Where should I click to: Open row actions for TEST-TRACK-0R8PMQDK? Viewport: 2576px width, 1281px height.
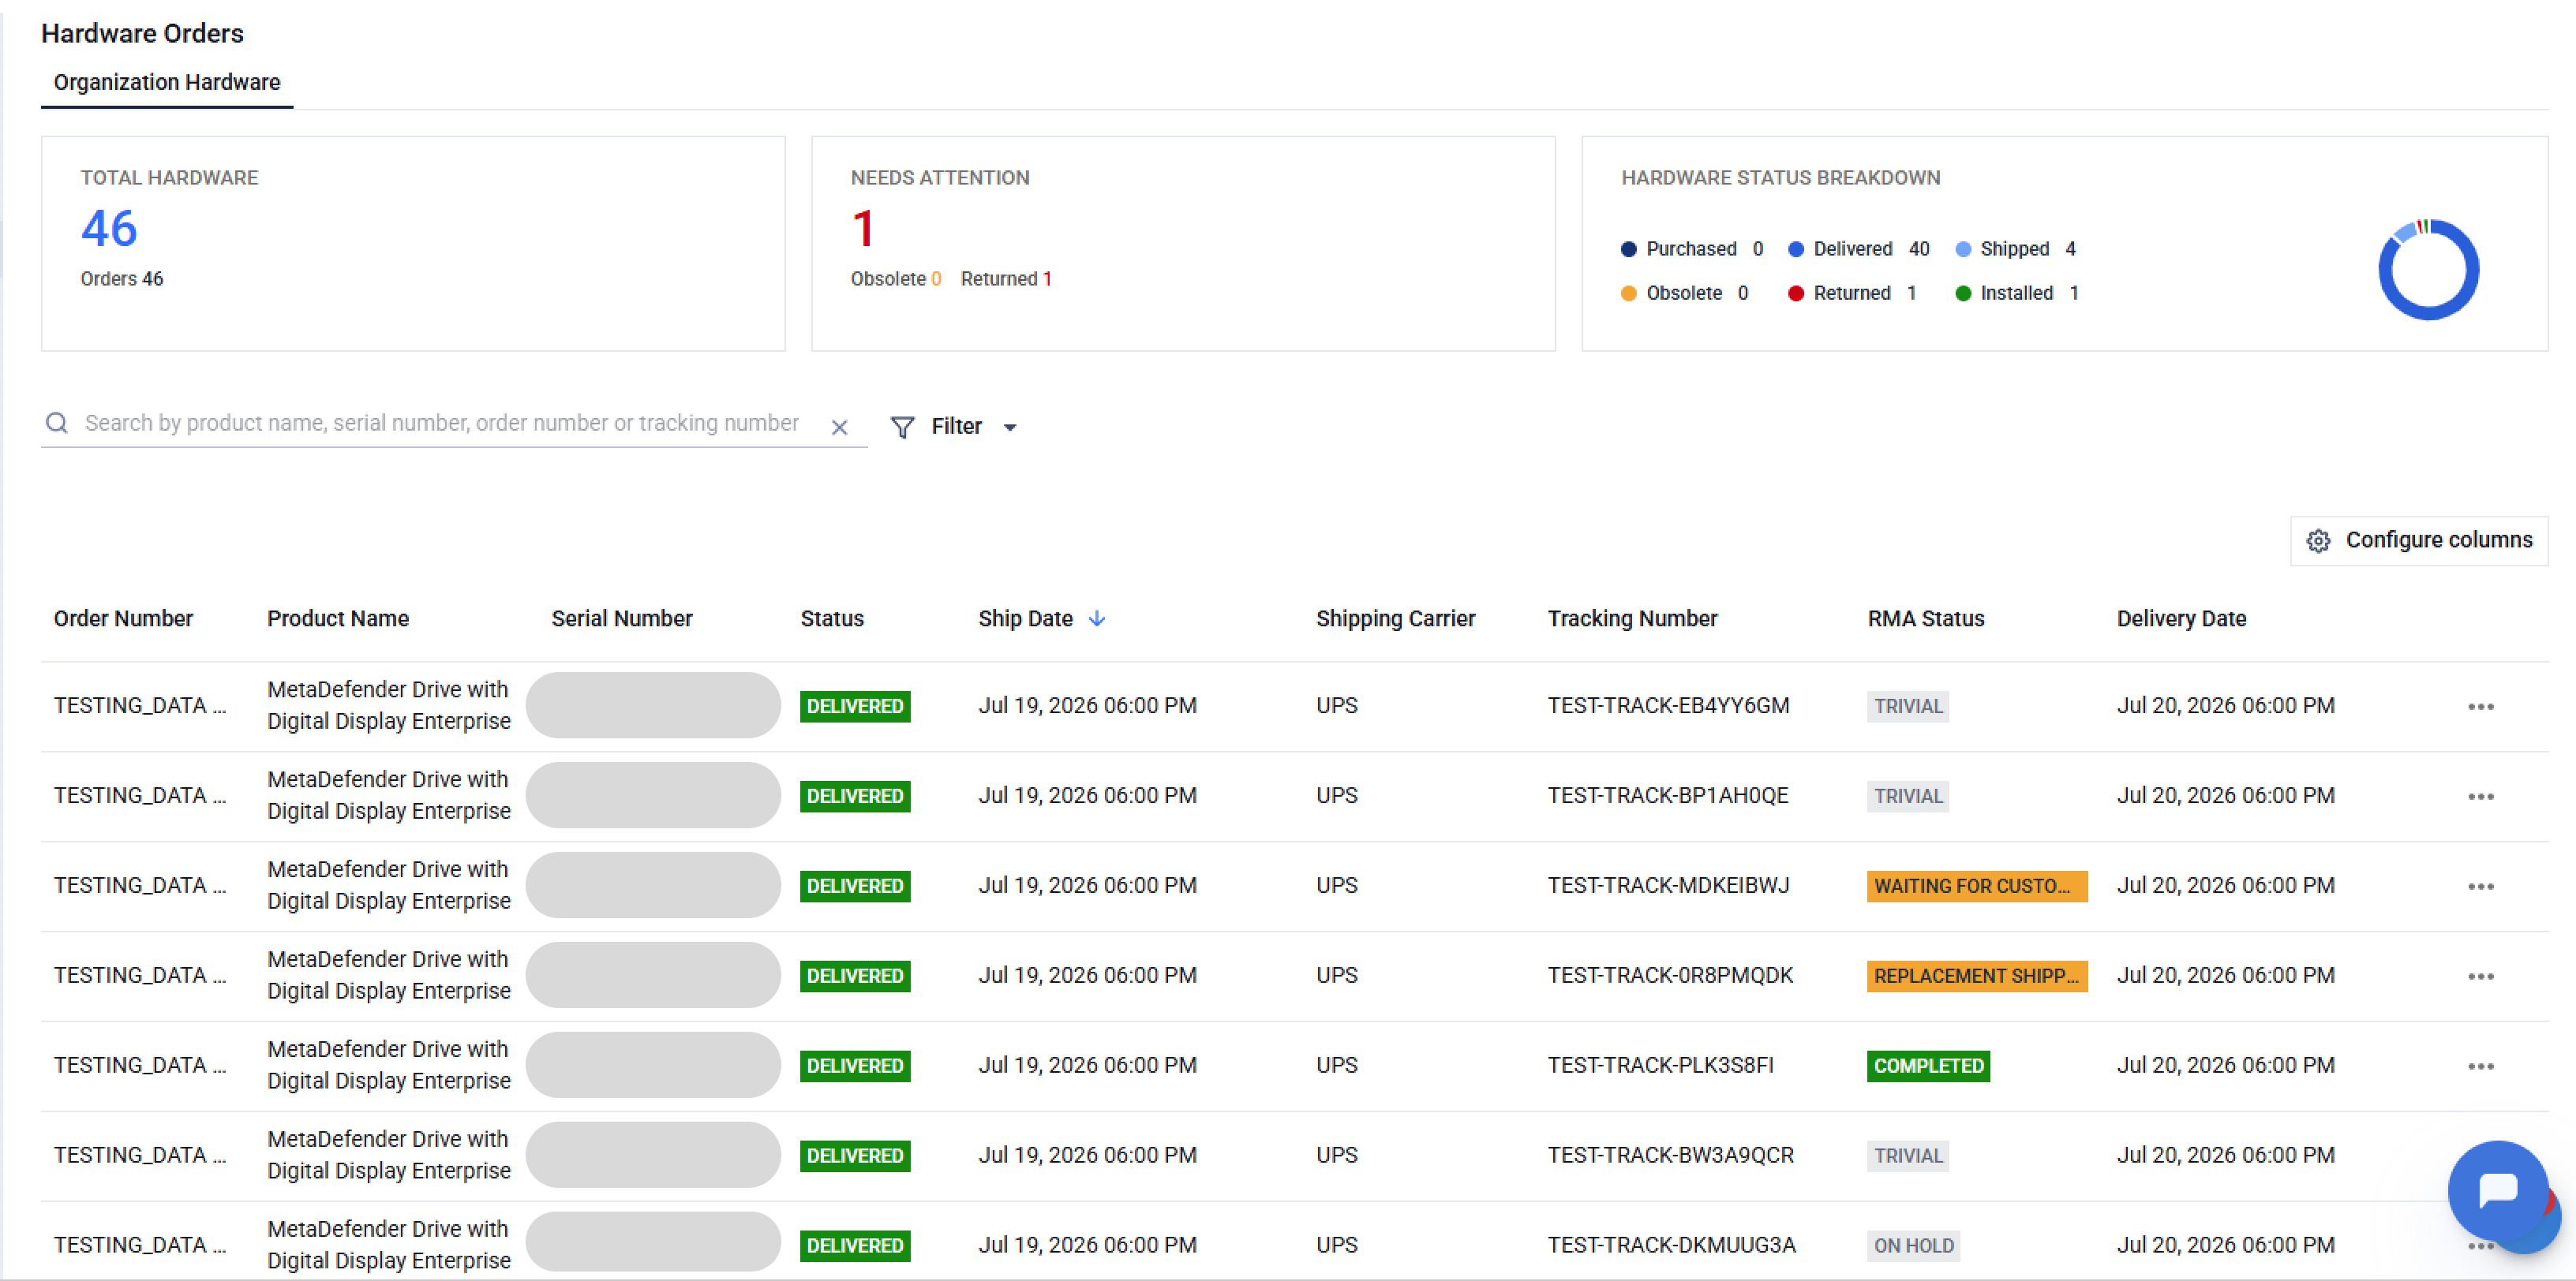(2480, 977)
